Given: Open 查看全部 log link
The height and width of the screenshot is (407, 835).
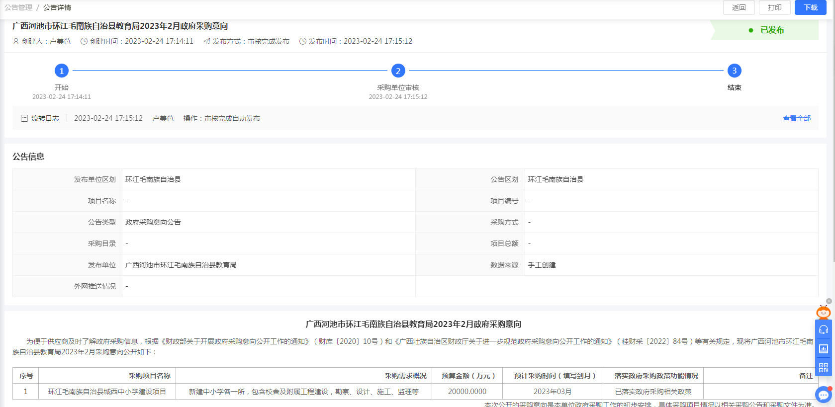Looking at the screenshot, I should [796, 118].
